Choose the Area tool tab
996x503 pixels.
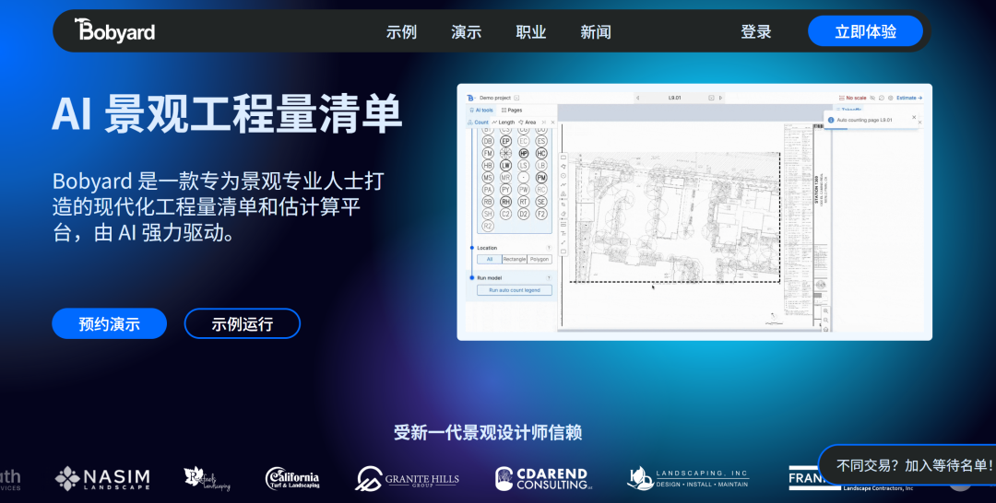[528, 123]
